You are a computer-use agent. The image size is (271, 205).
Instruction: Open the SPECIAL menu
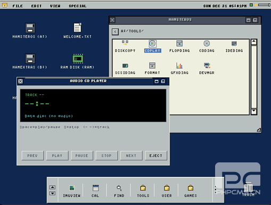click(x=78, y=6)
